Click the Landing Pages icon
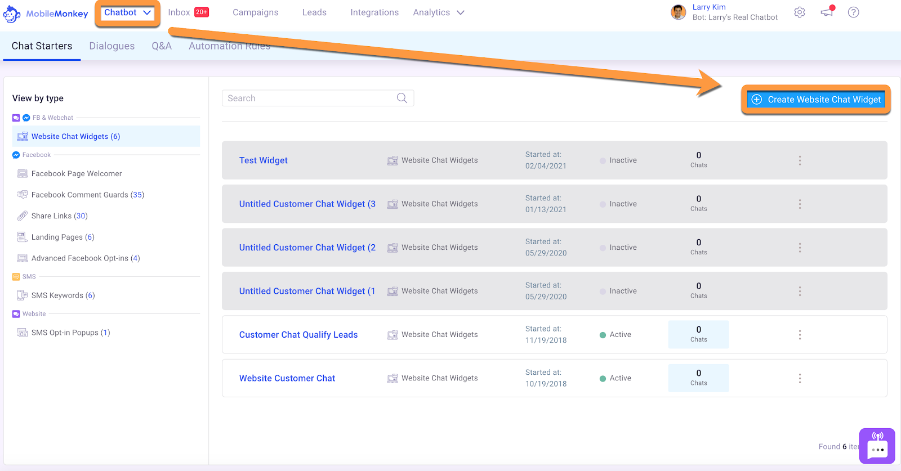Viewport: 901px width, 471px height. coord(23,237)
